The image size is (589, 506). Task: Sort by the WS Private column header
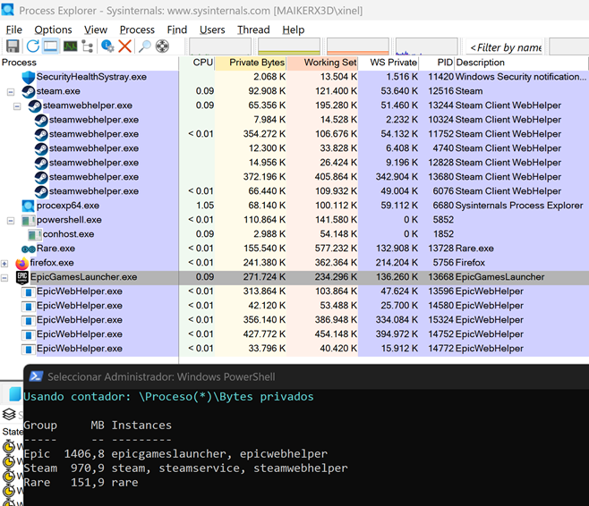[388, 63]
